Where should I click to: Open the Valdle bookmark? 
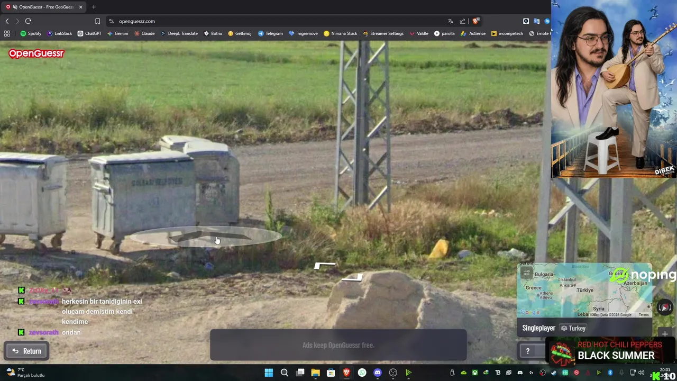(419, 33)
